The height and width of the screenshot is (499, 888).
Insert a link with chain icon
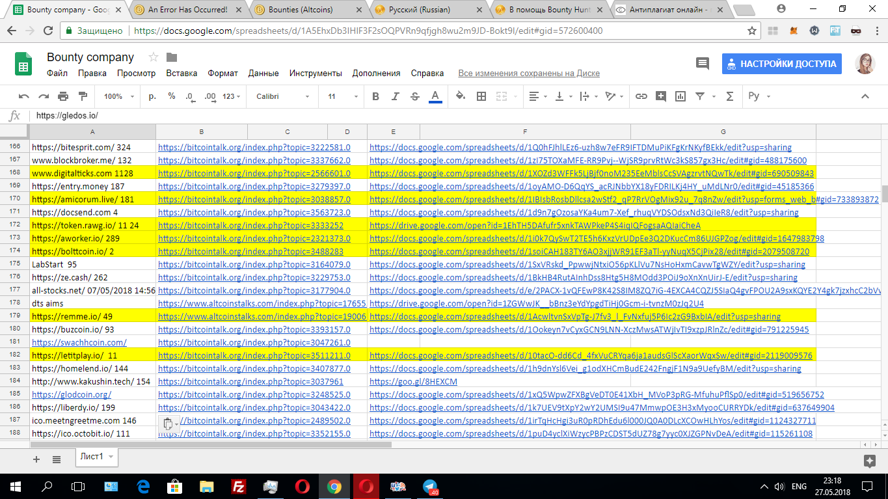pyautogui.click(x=641, y=96)
